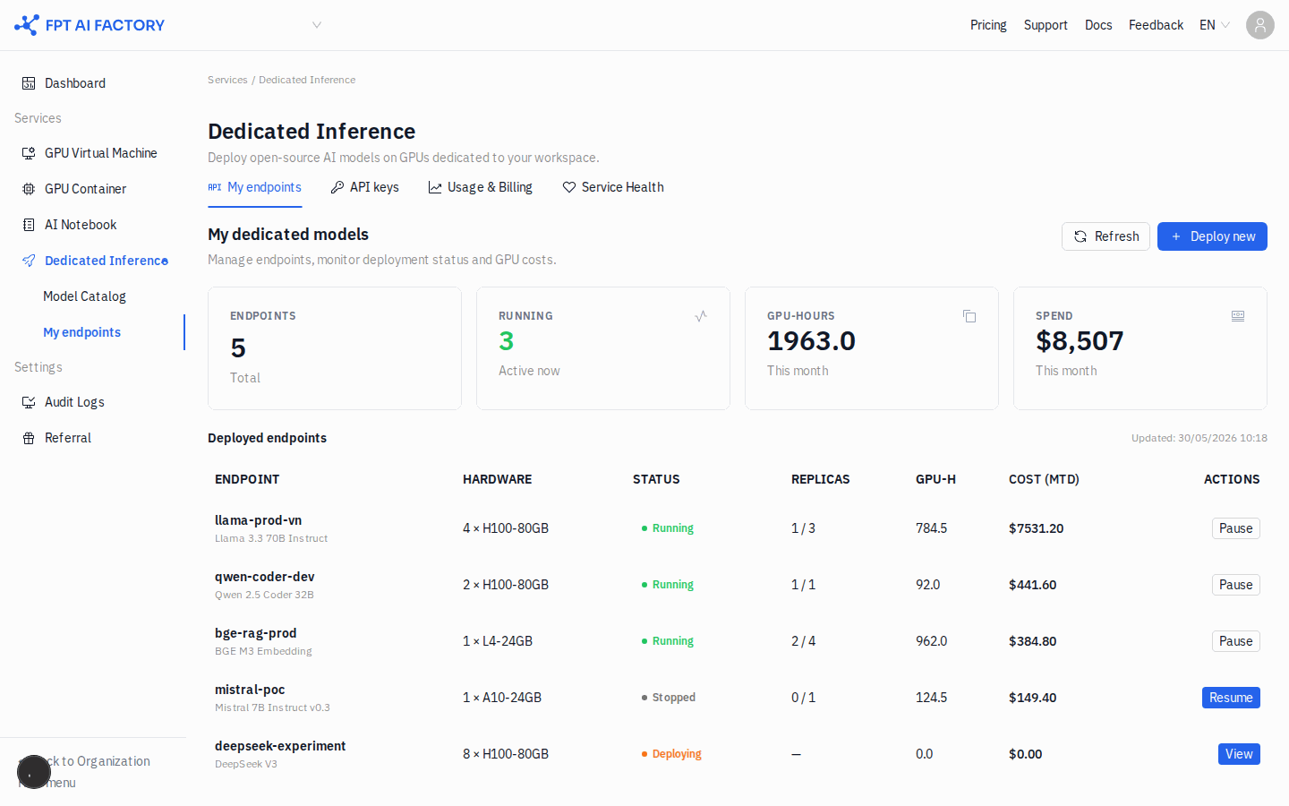
Task: Click the GPU Container chip icon
Action: coord(29,189)
